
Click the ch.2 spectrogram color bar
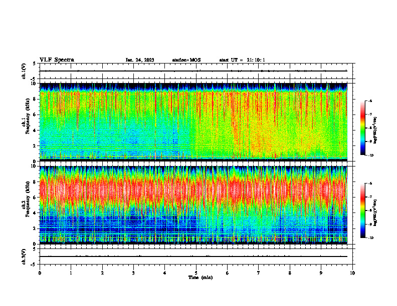click(362, 210)
